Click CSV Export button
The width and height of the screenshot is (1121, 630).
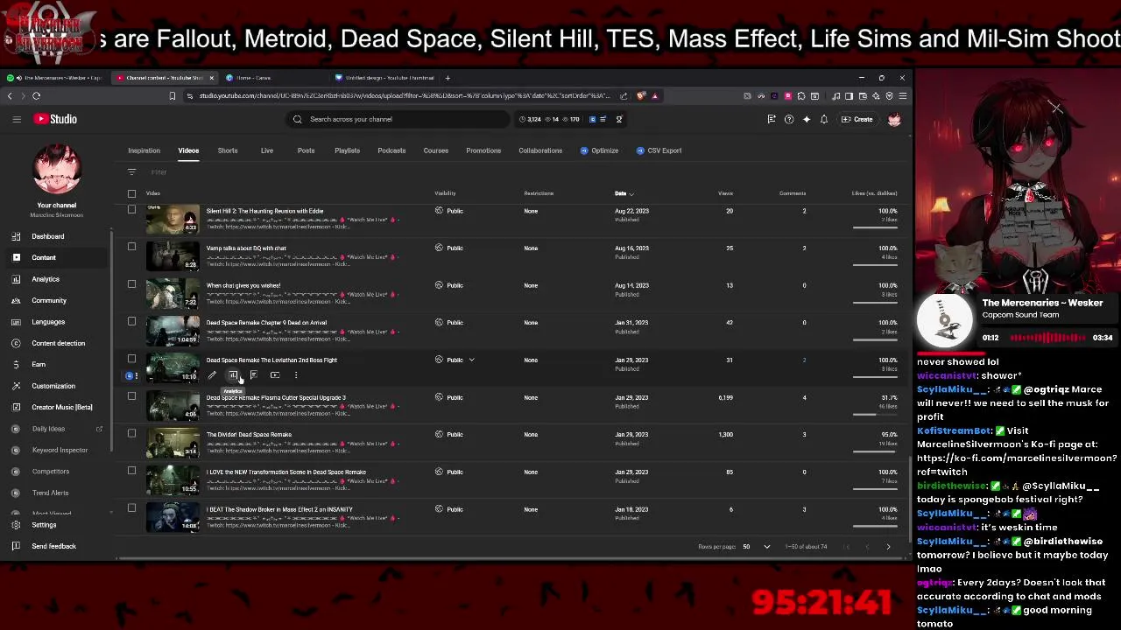659,150
